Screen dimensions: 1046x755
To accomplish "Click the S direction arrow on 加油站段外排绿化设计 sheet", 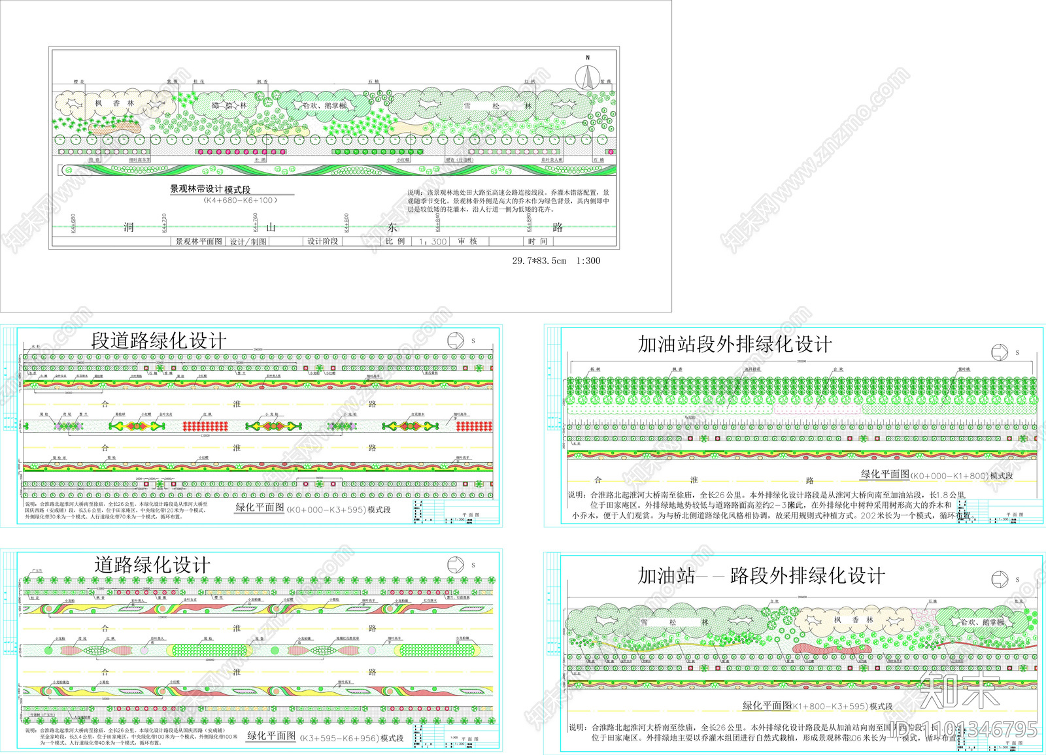I will coord(1000,352).
